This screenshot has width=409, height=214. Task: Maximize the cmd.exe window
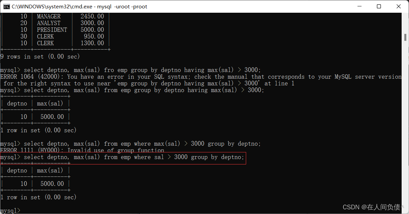pyautogui.click(x=379, y=6)
